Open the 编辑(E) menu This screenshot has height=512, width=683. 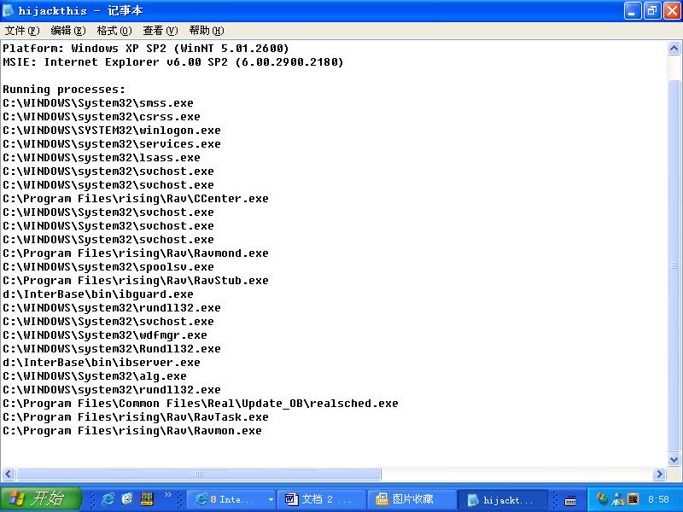68,31
